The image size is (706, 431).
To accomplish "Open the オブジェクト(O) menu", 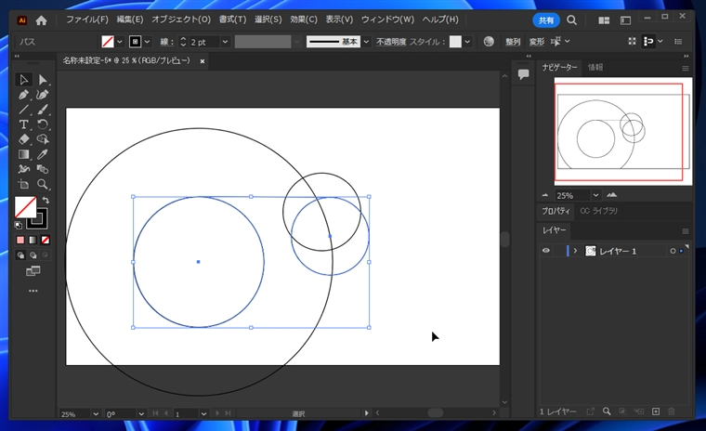I will tap(181, 20).
